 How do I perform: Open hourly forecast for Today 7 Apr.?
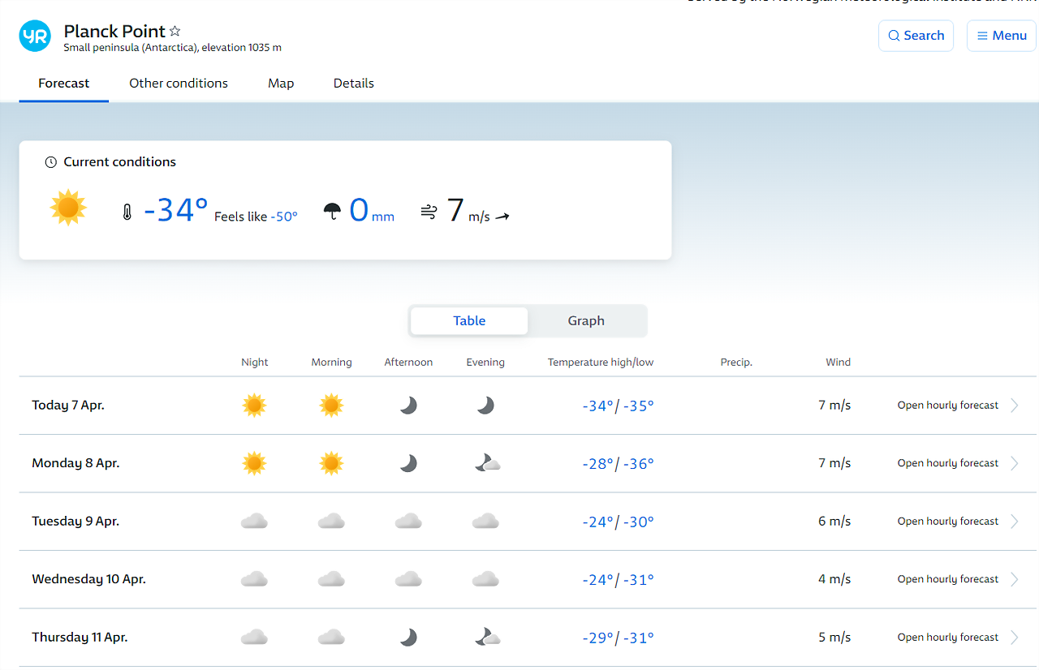click(x=948, y=406)
